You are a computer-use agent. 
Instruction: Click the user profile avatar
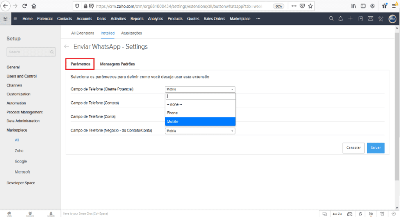393,19
